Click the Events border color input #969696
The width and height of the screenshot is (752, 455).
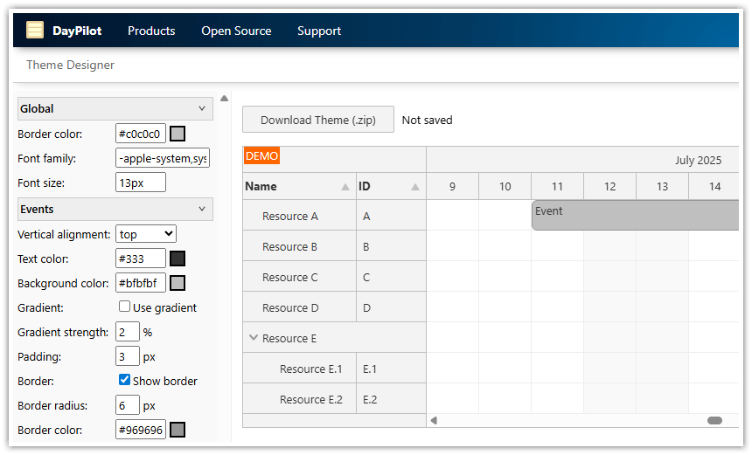point(141,430)
